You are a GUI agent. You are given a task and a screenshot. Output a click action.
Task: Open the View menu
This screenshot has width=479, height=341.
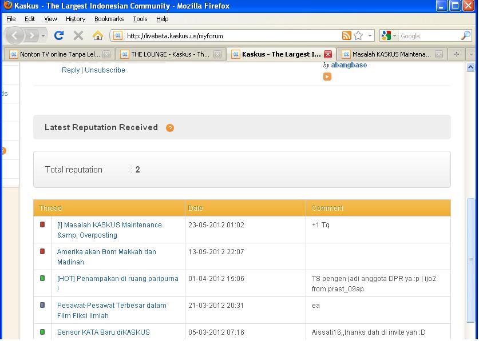50,19
